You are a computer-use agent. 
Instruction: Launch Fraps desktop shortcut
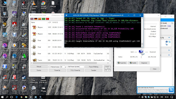14,68
